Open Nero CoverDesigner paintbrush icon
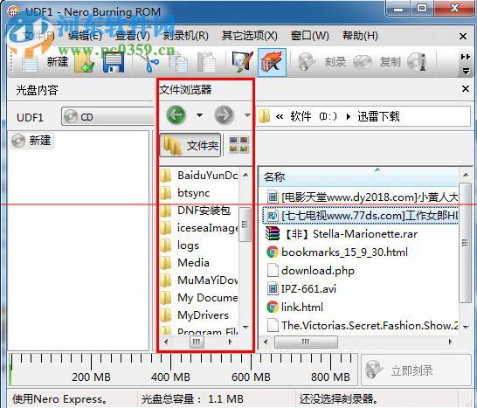 coord(242,62)
